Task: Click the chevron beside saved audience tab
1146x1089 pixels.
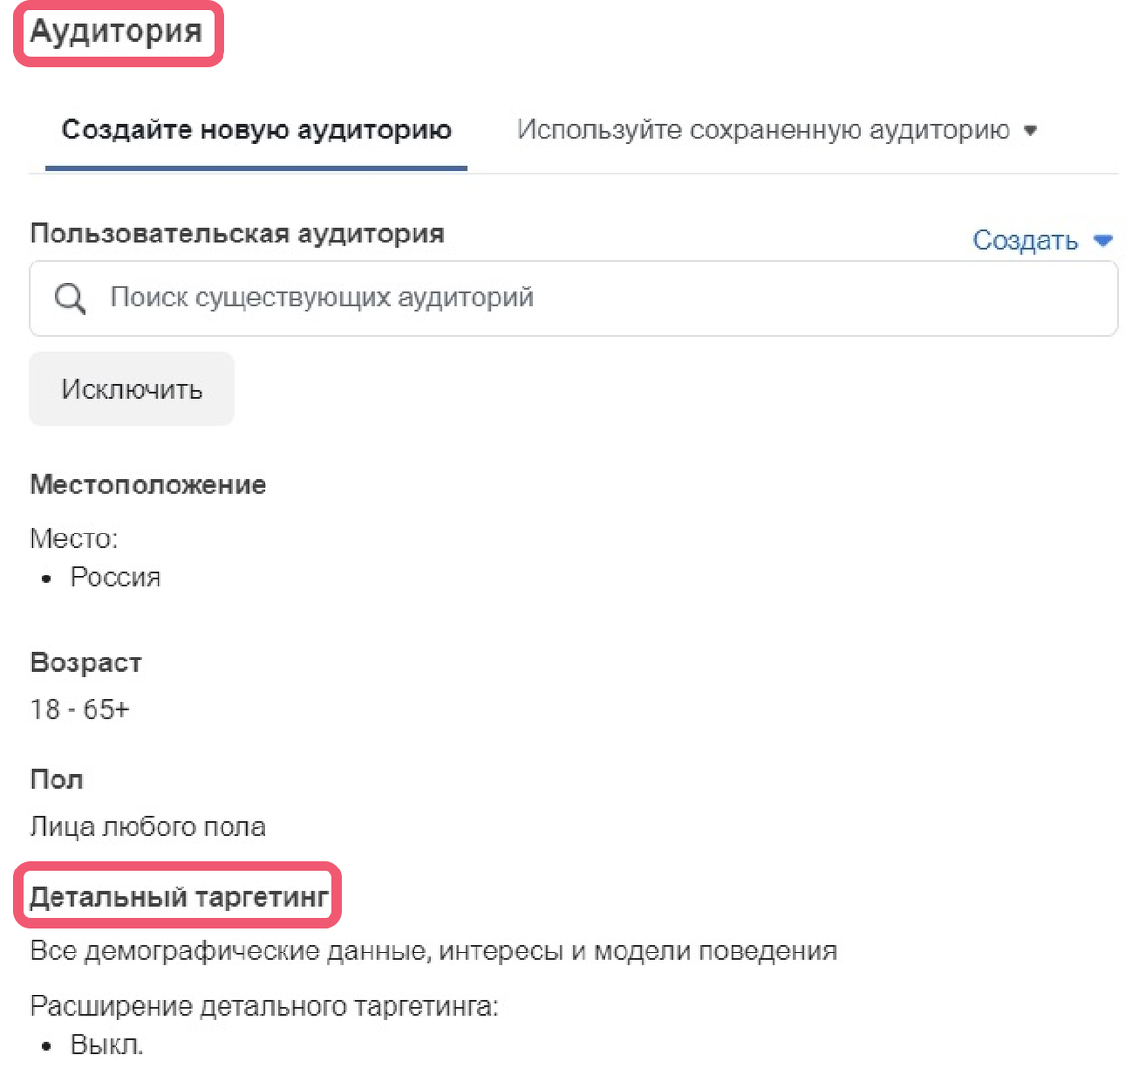Action: click(1031, 131)
